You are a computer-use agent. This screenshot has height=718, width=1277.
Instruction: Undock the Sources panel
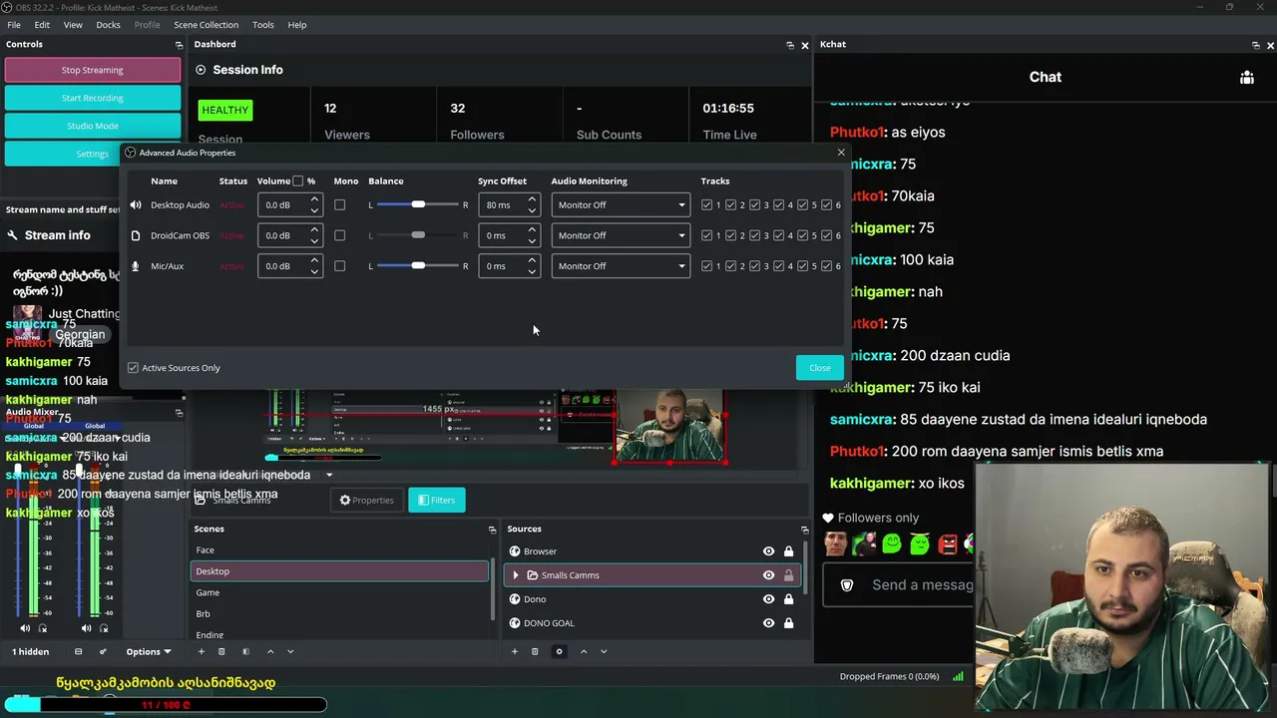click(805, 529)
